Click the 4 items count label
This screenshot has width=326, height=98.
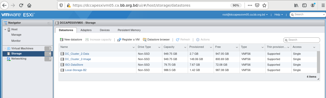pyautogui.click(x=311, y=77)
